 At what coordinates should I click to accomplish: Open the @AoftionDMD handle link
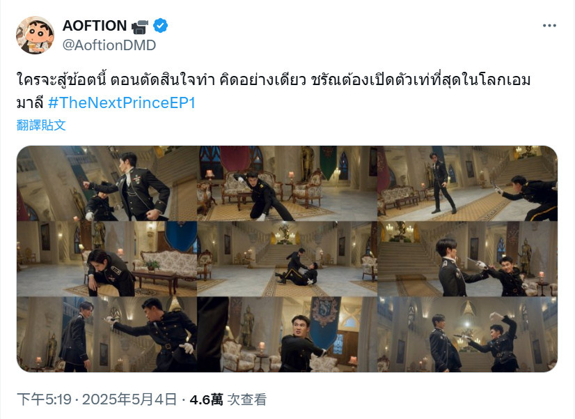coord(109,45)
